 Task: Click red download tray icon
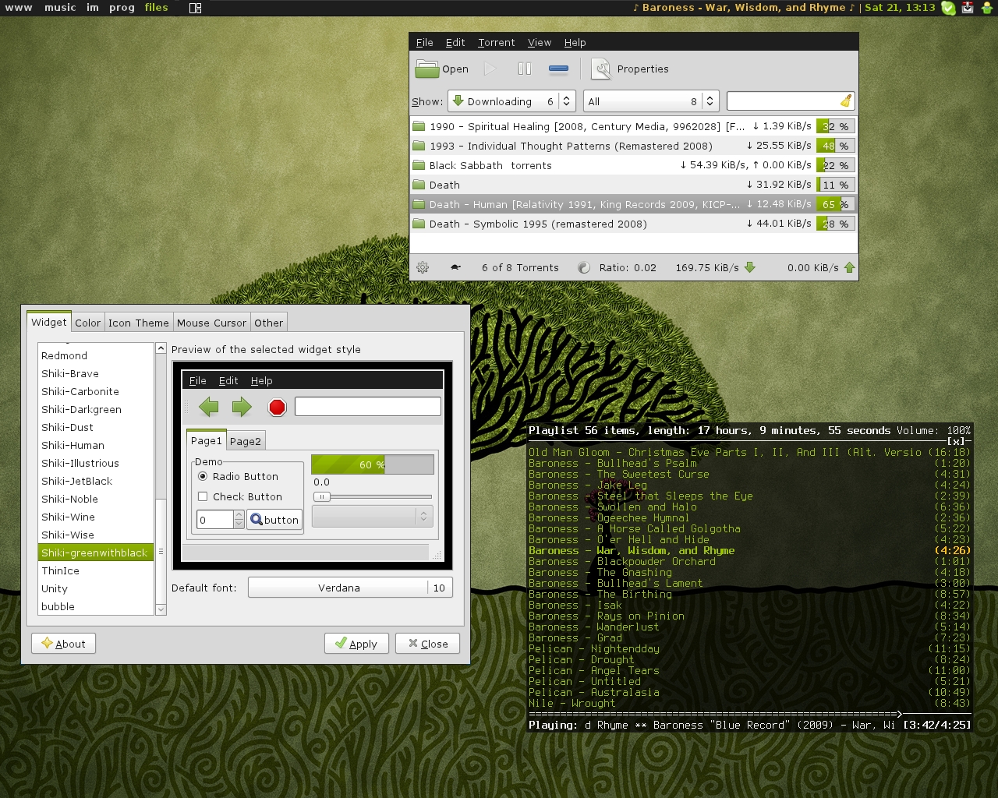click(968, 8)
